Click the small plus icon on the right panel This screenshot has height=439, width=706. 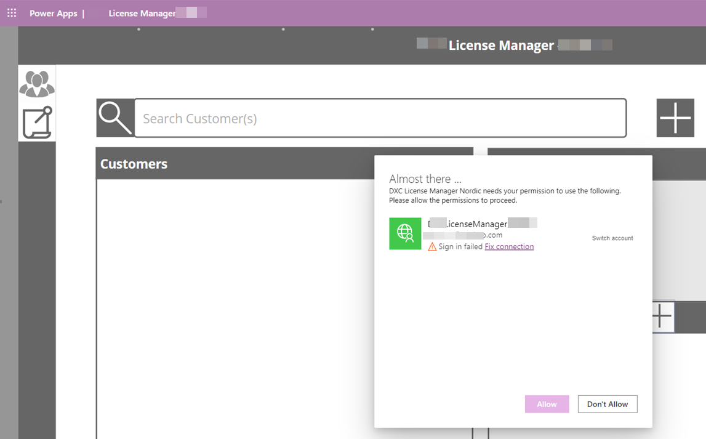point(660,316)
